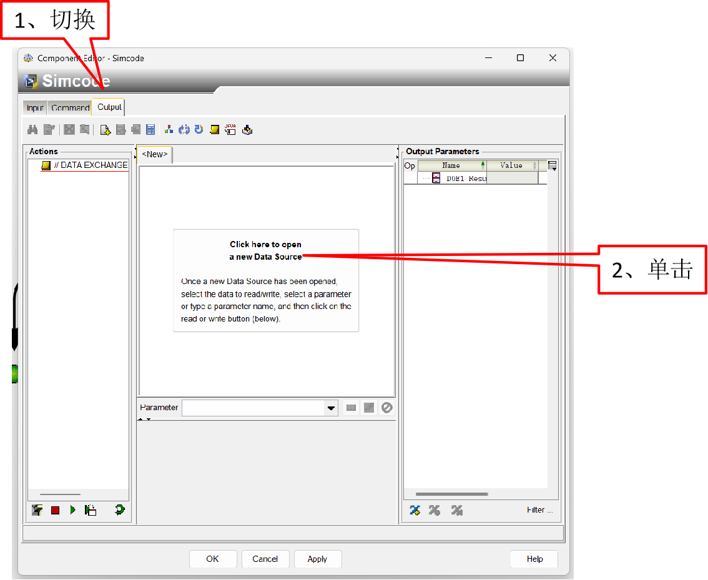
Task: Sort by the Name column header
Action: click(451, 165)
